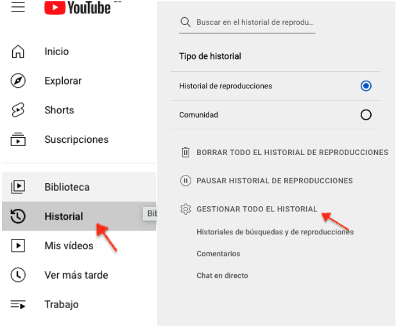Click the pause circle icon
The width and height of the screenshot is (396, 326).
185,181
